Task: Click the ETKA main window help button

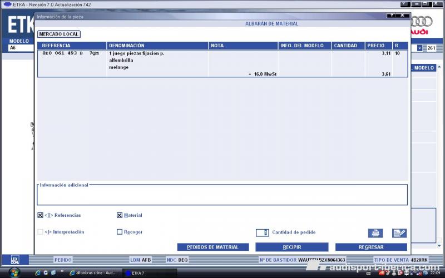Action: [405, 4]
